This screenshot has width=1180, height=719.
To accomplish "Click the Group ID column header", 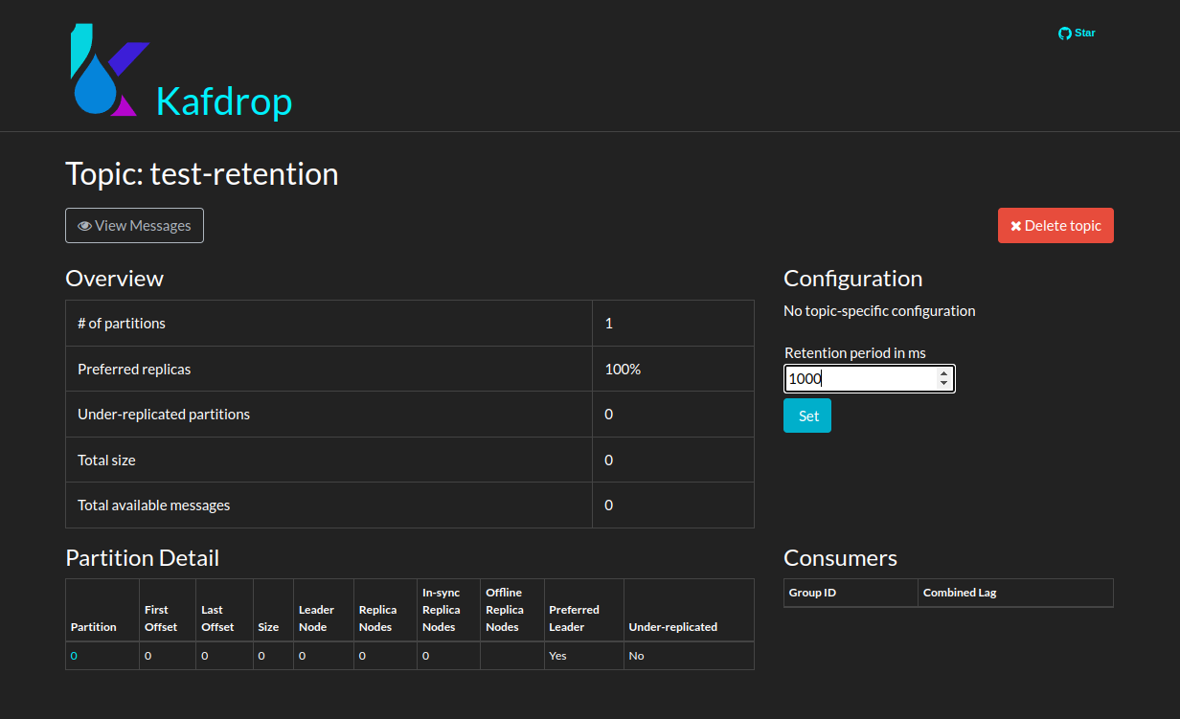I will point(812,592).
